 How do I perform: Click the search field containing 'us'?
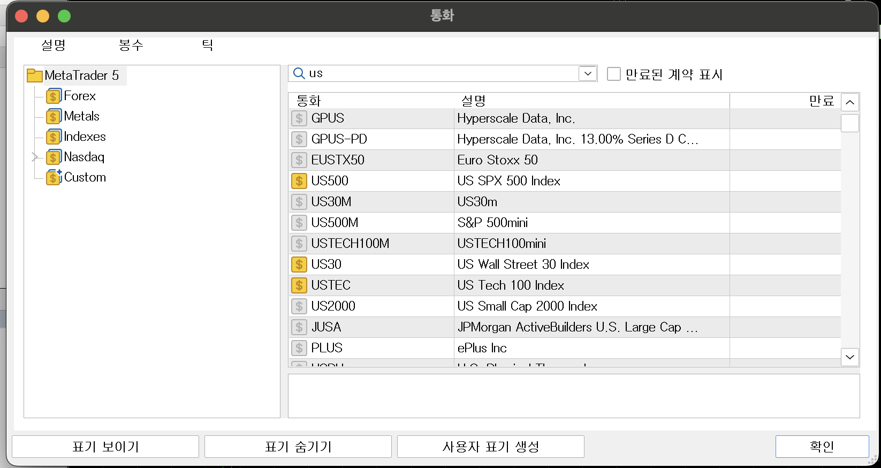pyautogui.click(x=443, y=73)
